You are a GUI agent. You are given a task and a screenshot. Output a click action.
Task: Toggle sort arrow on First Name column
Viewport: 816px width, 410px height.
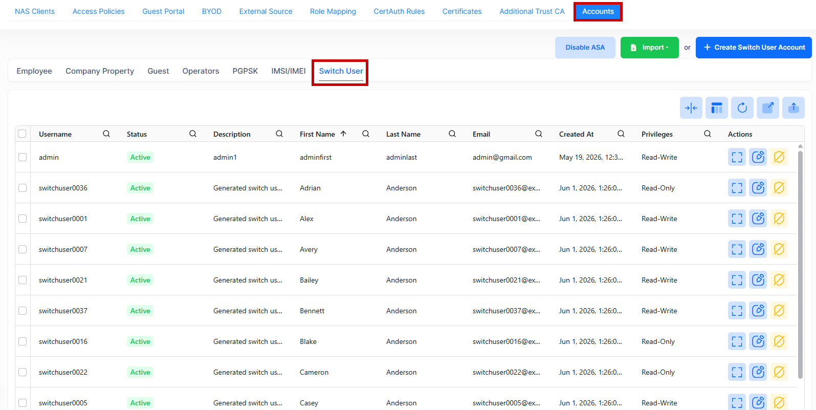(x=343, y=134)
